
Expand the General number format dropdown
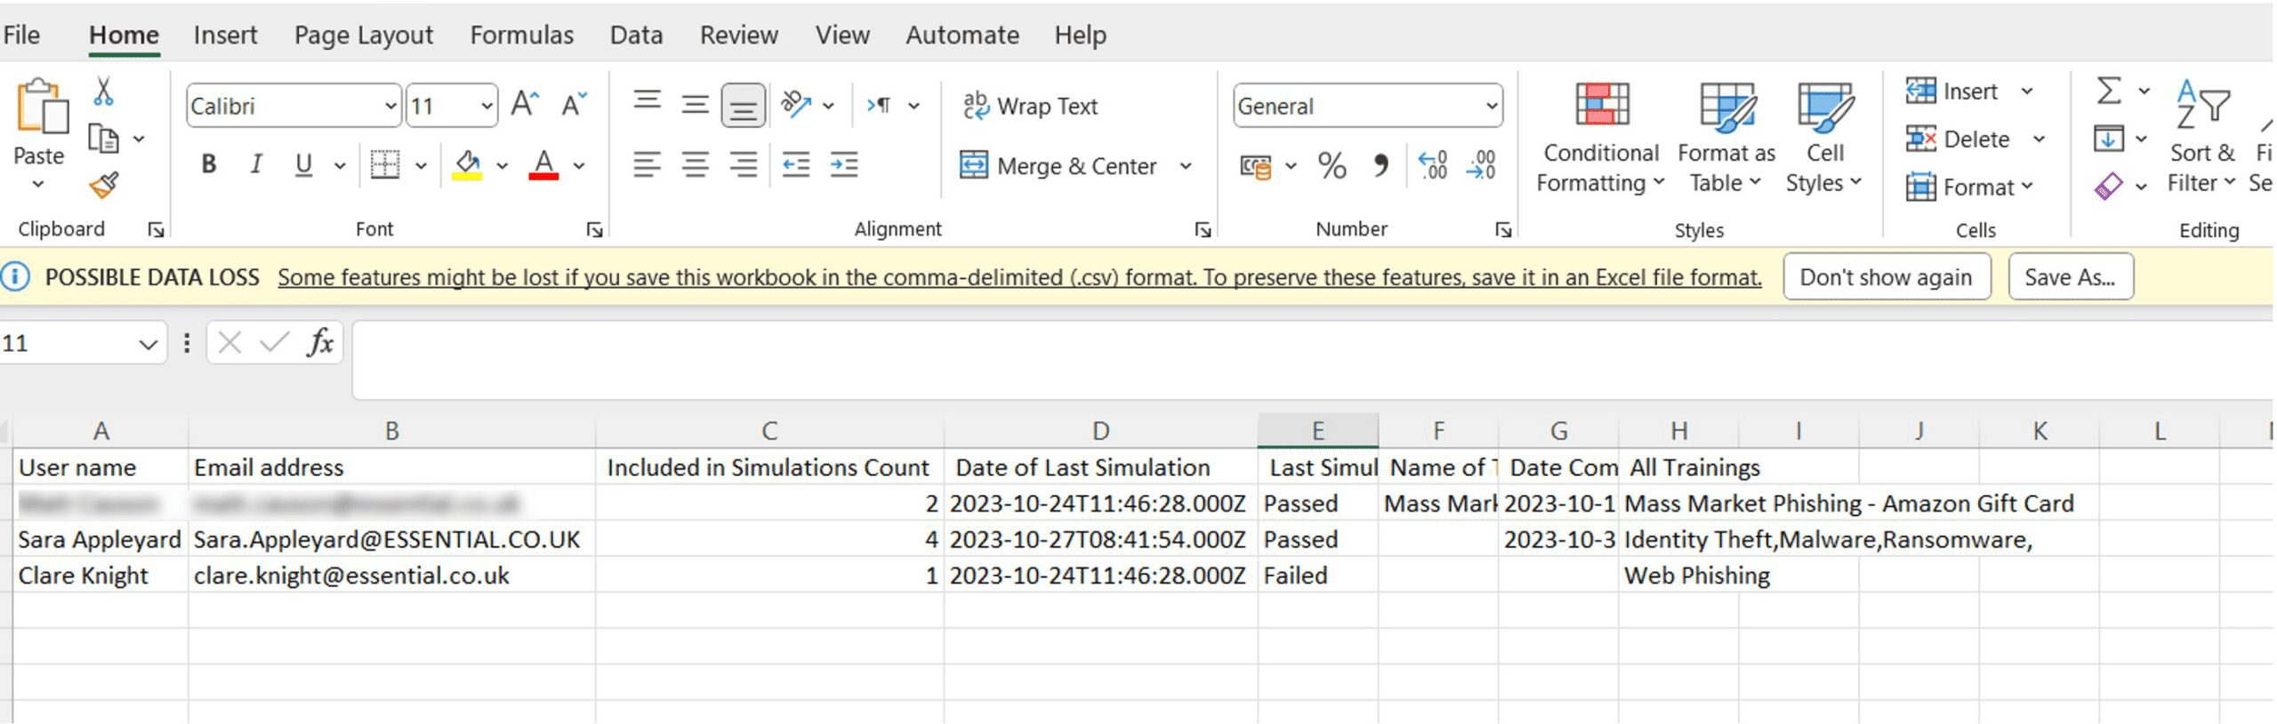point(1492,106)
